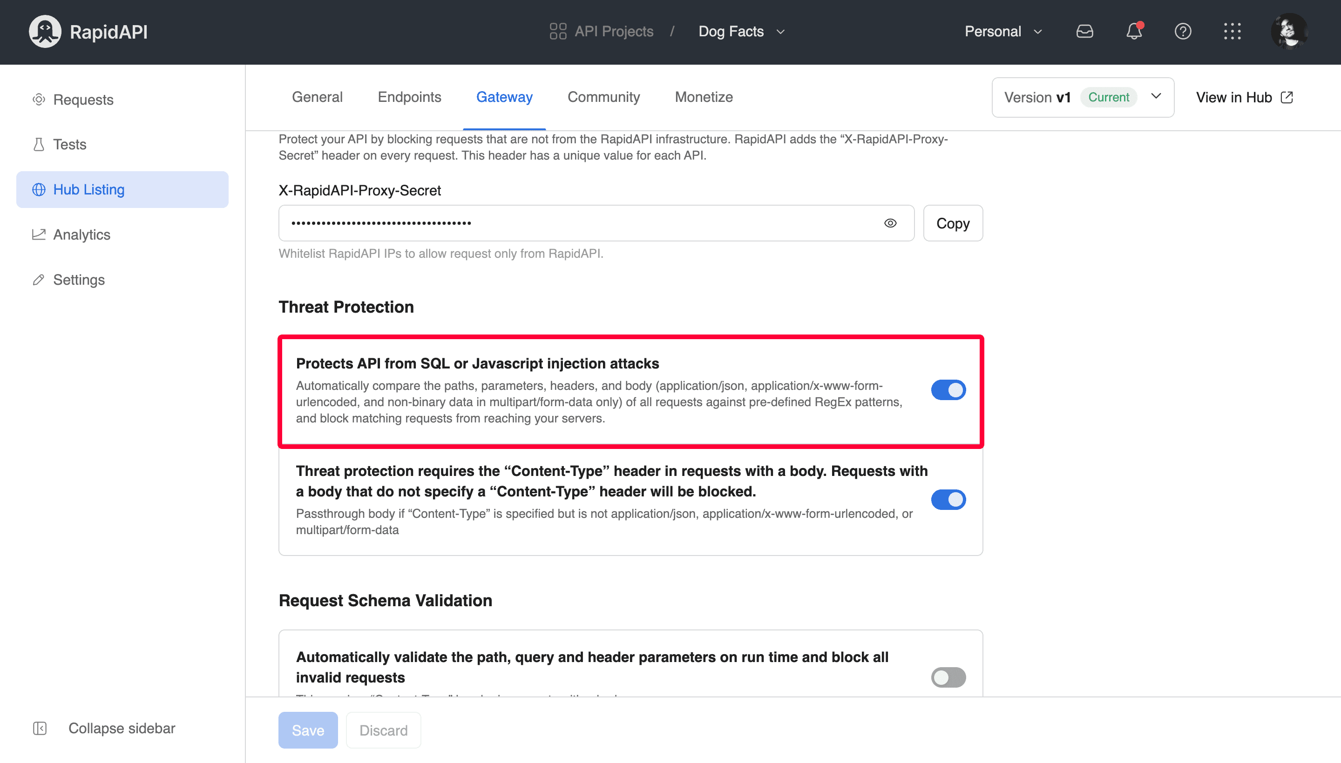Expand the Version v1 dropdown
This screenshot has width=1341, height=763.
click(1158, 97)
